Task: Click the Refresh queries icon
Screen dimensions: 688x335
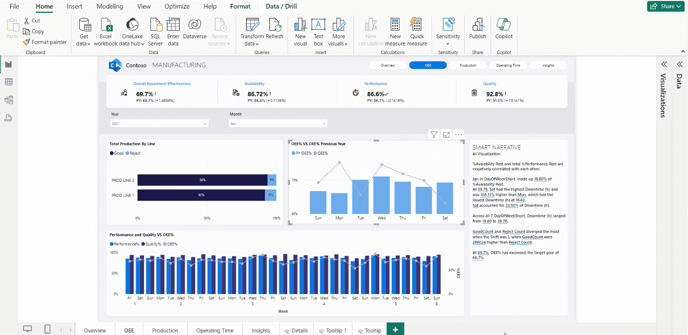Action: pyautogui.click(x=275, y=25)
